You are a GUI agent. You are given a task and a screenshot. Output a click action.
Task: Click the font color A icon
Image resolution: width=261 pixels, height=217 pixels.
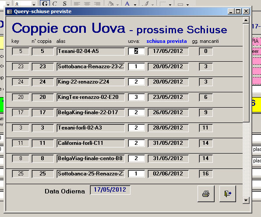[x=127, y=3]
